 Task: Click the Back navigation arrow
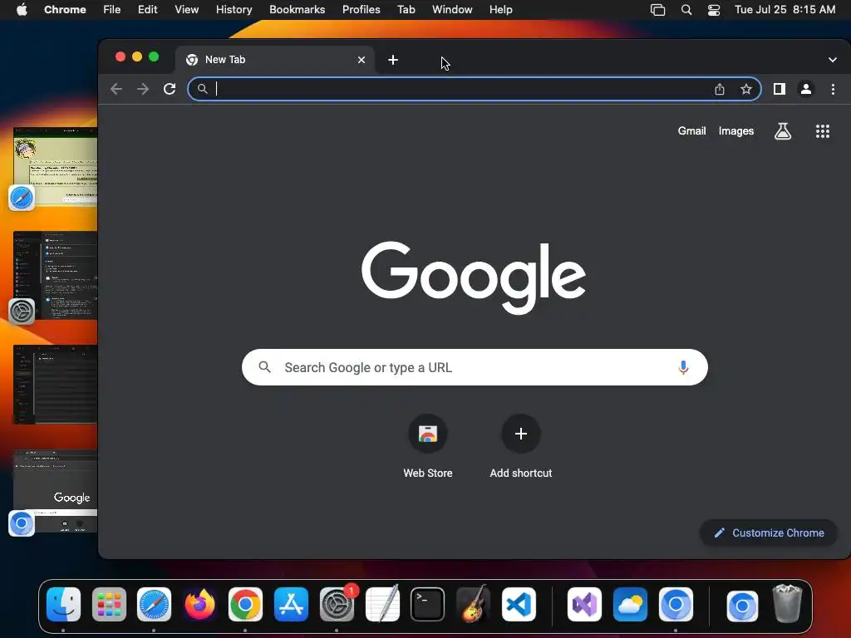[x=116, y=89]
